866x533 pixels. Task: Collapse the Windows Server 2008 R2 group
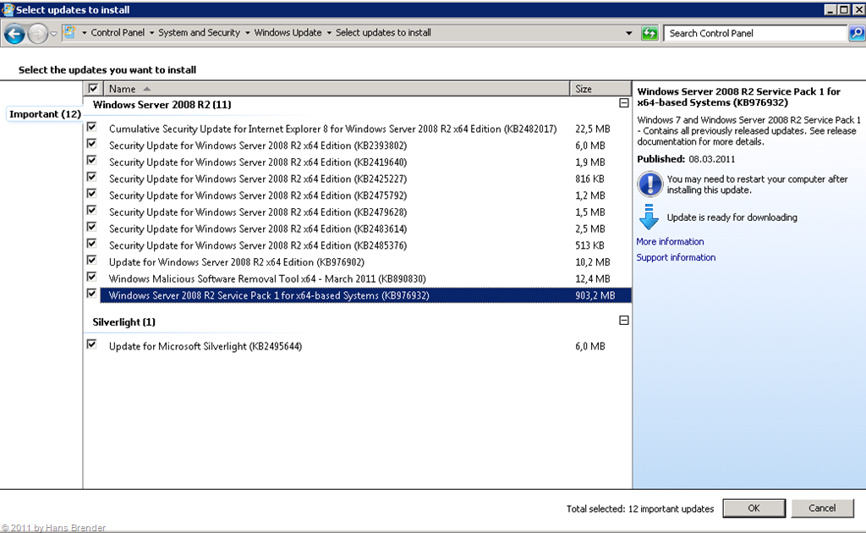click(623, 103)
